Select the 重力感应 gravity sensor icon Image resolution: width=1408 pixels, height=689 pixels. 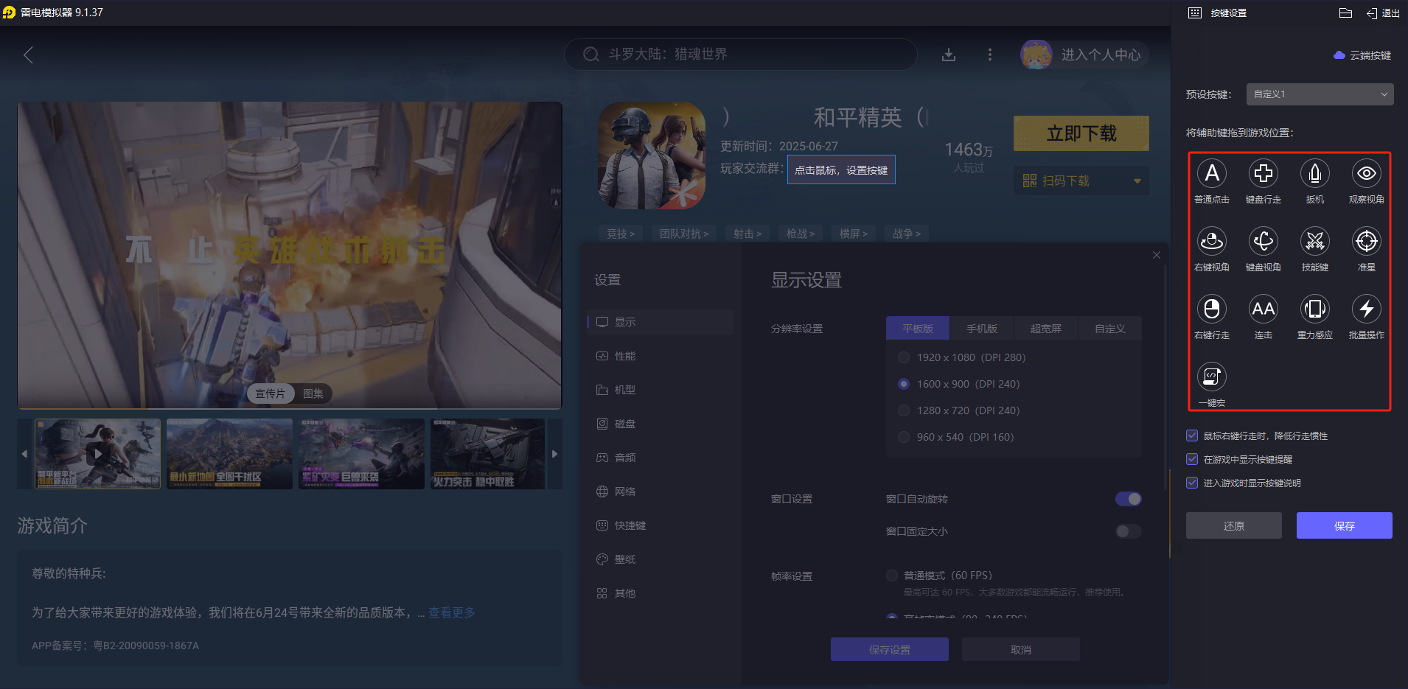pyautogui.click(x=1314, y=309)
